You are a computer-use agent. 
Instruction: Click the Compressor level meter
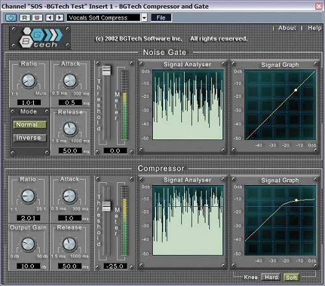pos(124,221)
